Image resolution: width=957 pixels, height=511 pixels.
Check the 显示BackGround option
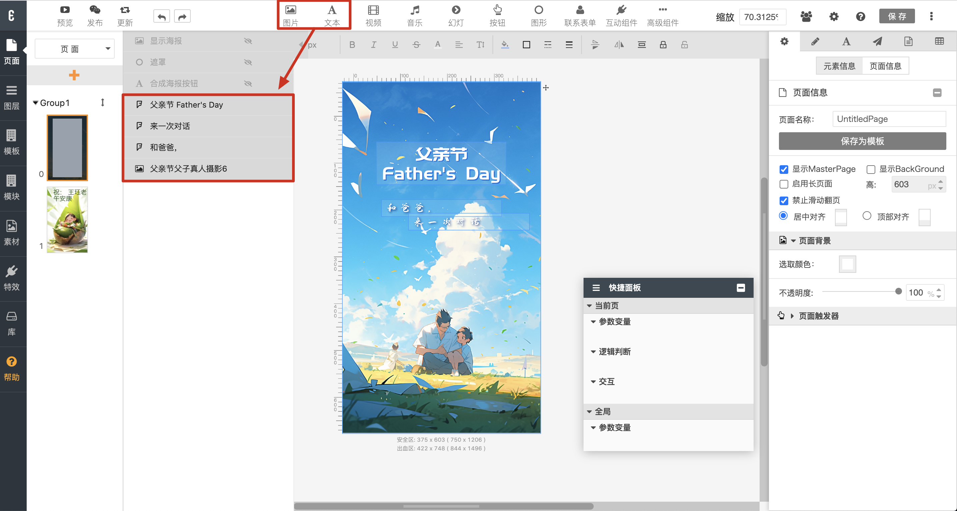(871, 170)
